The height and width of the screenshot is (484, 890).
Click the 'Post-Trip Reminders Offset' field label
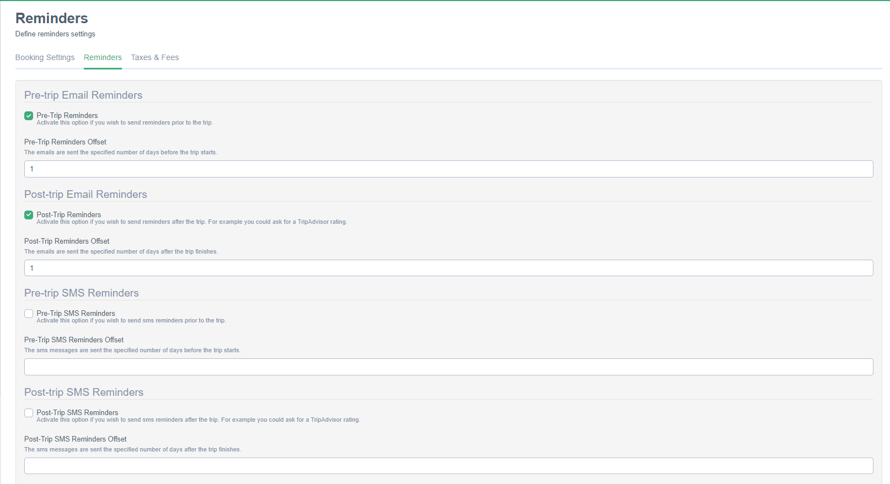[x=67, y=241]
